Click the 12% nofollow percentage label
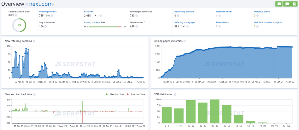 [124, 27]
